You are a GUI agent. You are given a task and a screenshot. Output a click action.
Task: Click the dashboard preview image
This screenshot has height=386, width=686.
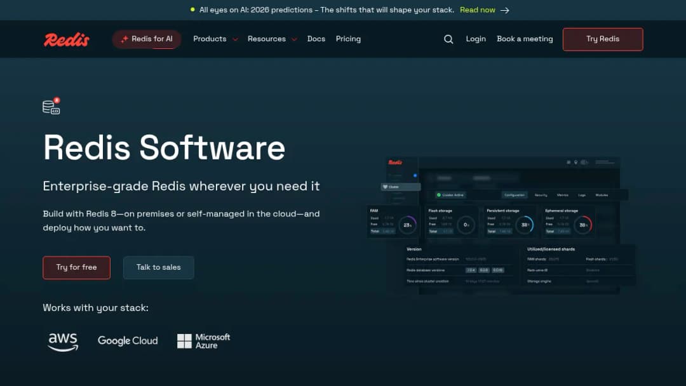coord(501,225)
